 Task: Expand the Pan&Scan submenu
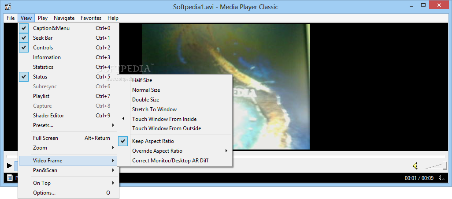coord(69,170)
